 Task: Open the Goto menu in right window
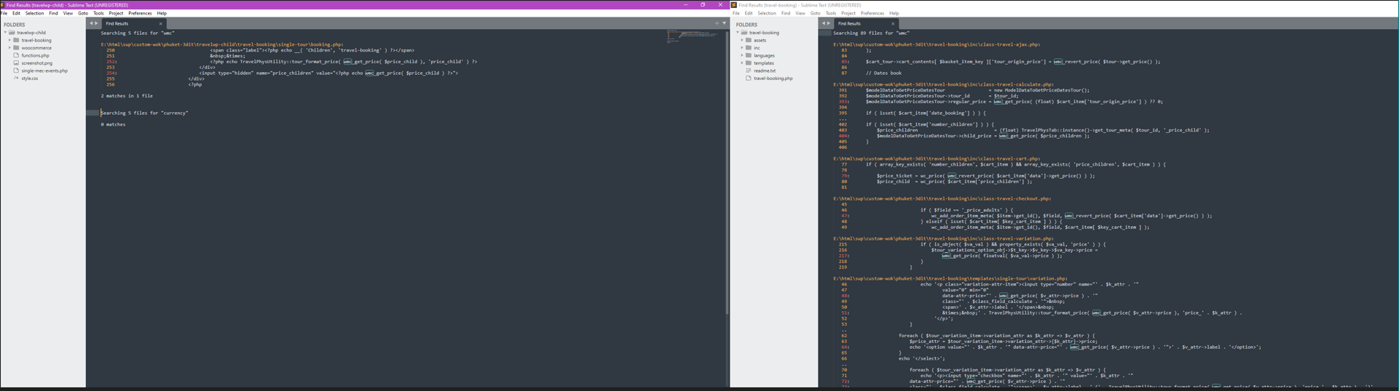click(x=815, y=13)
